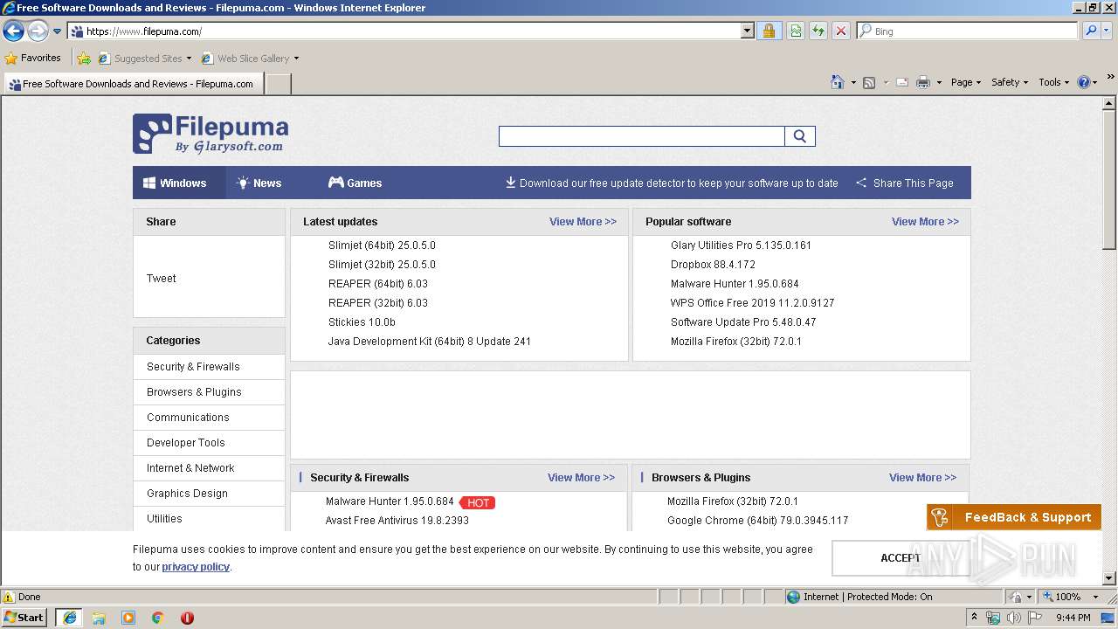Open the Tools menu
This screenshot has height=629, width=1118.
click(1054, 82)
